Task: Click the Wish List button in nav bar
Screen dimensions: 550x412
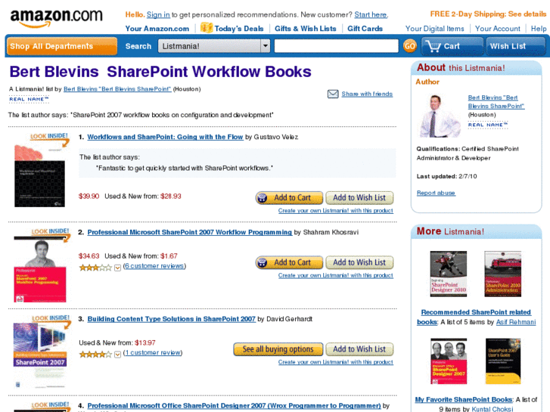Action: pos(515,46)
